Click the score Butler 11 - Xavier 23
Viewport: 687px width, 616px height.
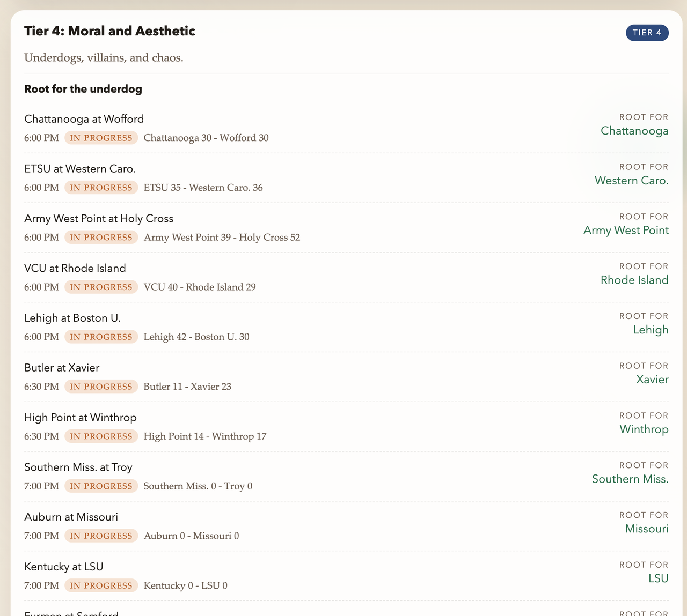point(188,387)
